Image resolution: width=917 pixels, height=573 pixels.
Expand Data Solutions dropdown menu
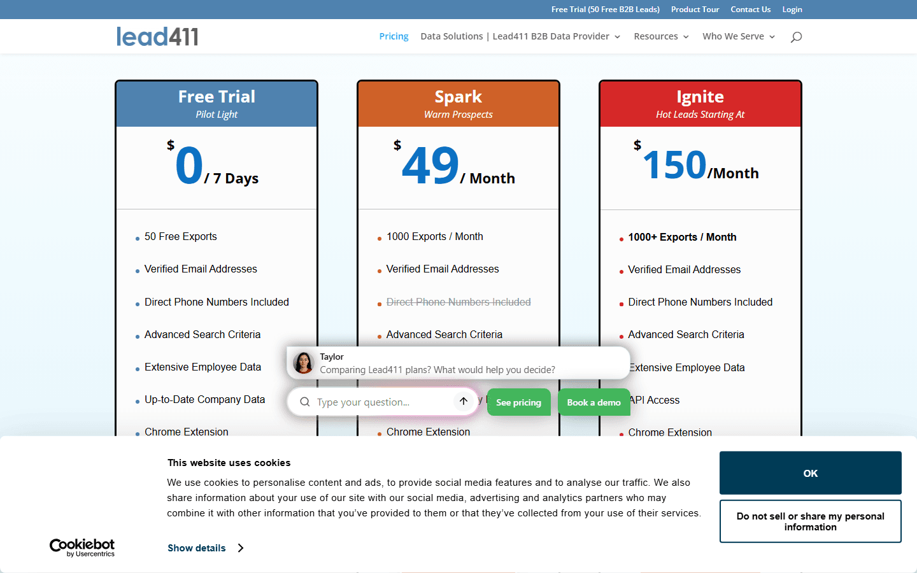pos(520,36)
